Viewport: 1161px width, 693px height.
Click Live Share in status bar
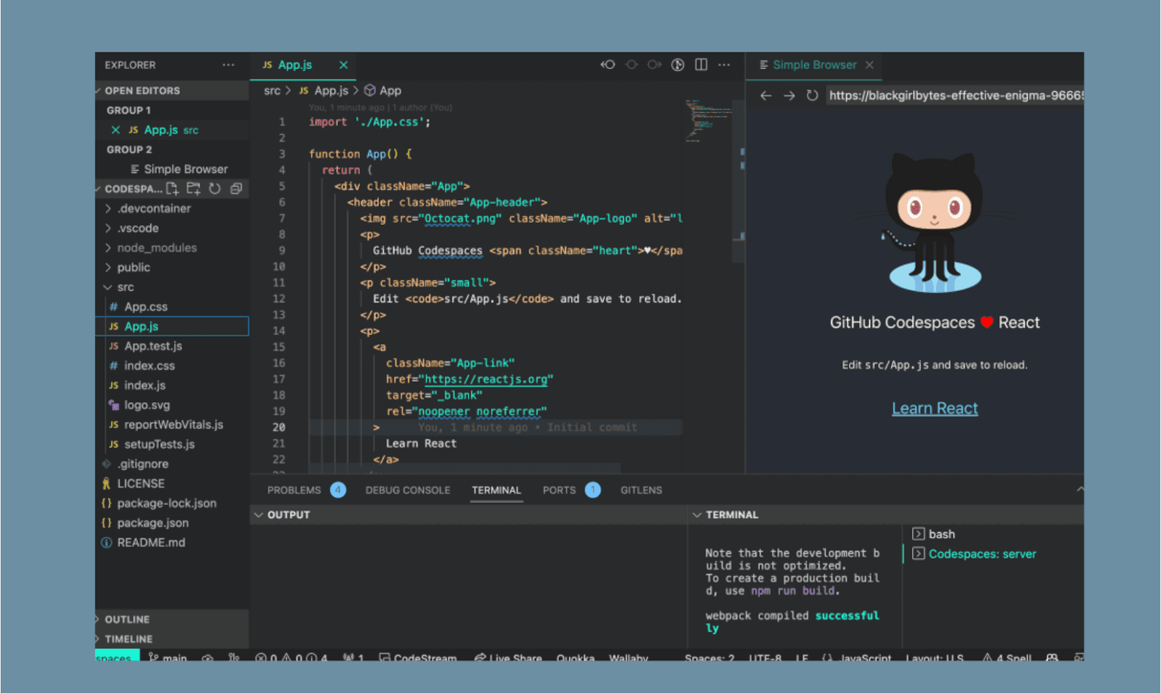[508, 657]
